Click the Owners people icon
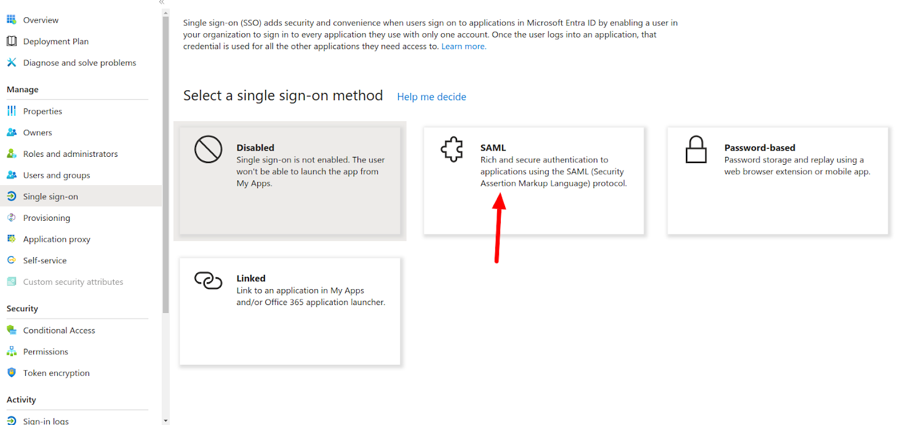Screen dimensions: 921x425 tap(11, 132)
